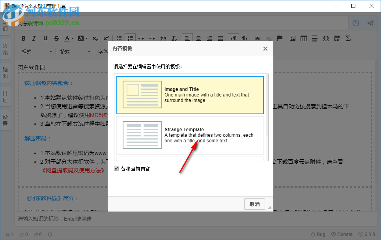Toggle strikethrough formatting
The image size is (381, 240).
pyautogui.click(x=56, y=38)
